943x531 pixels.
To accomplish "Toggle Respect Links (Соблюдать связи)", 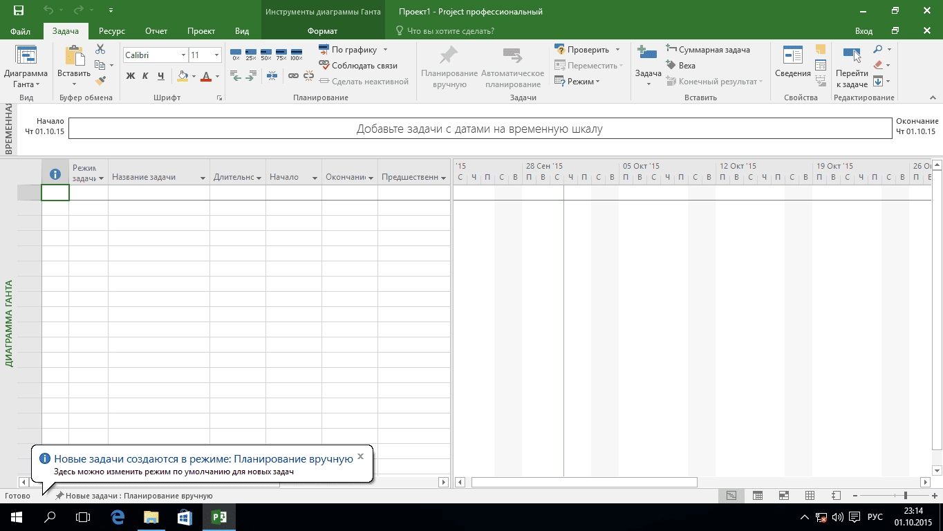I will [358, 66].
